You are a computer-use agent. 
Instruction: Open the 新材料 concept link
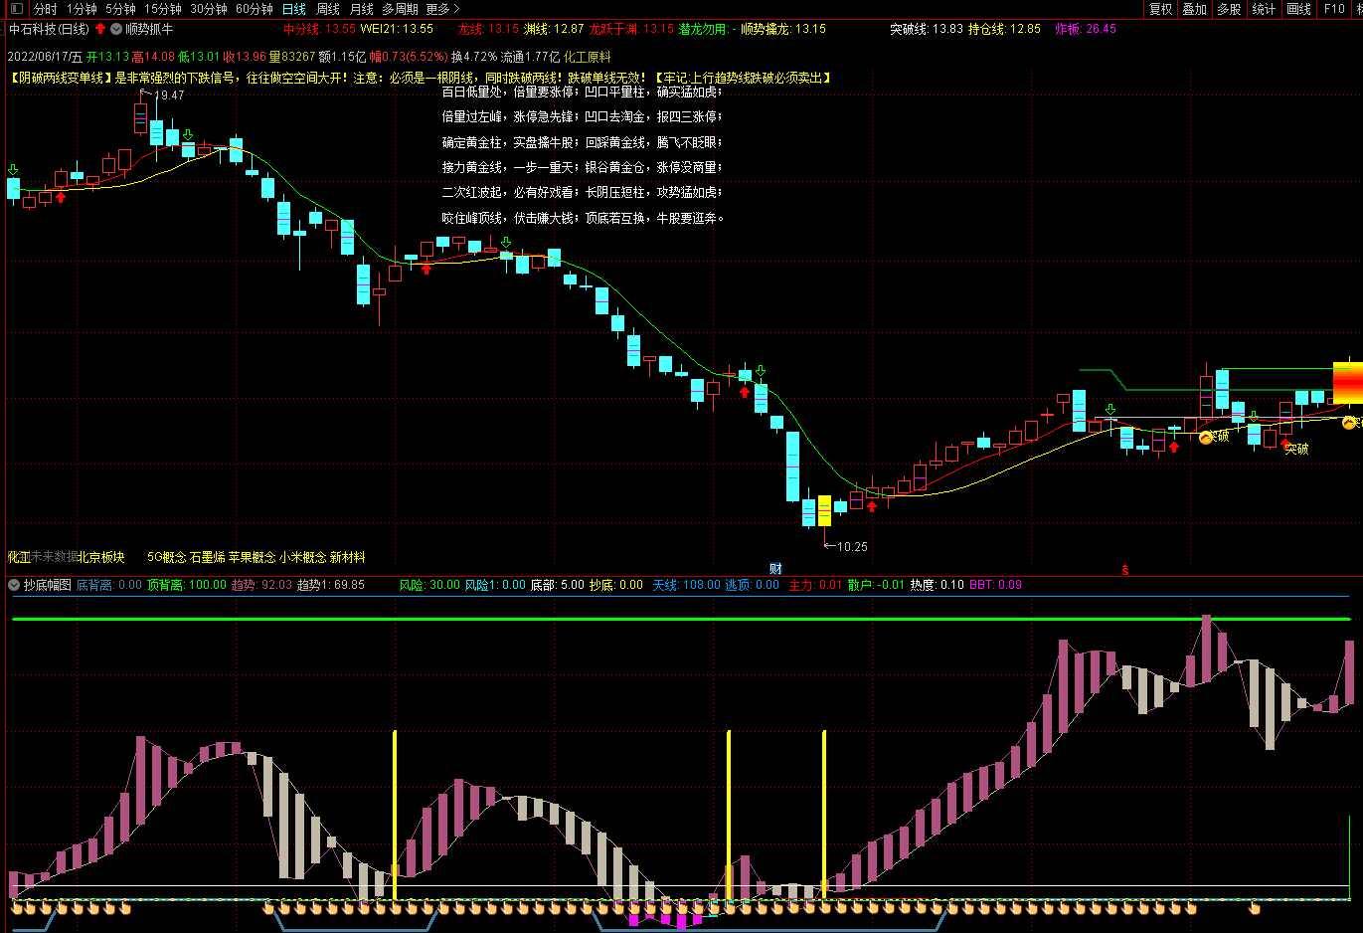(348, 557)
